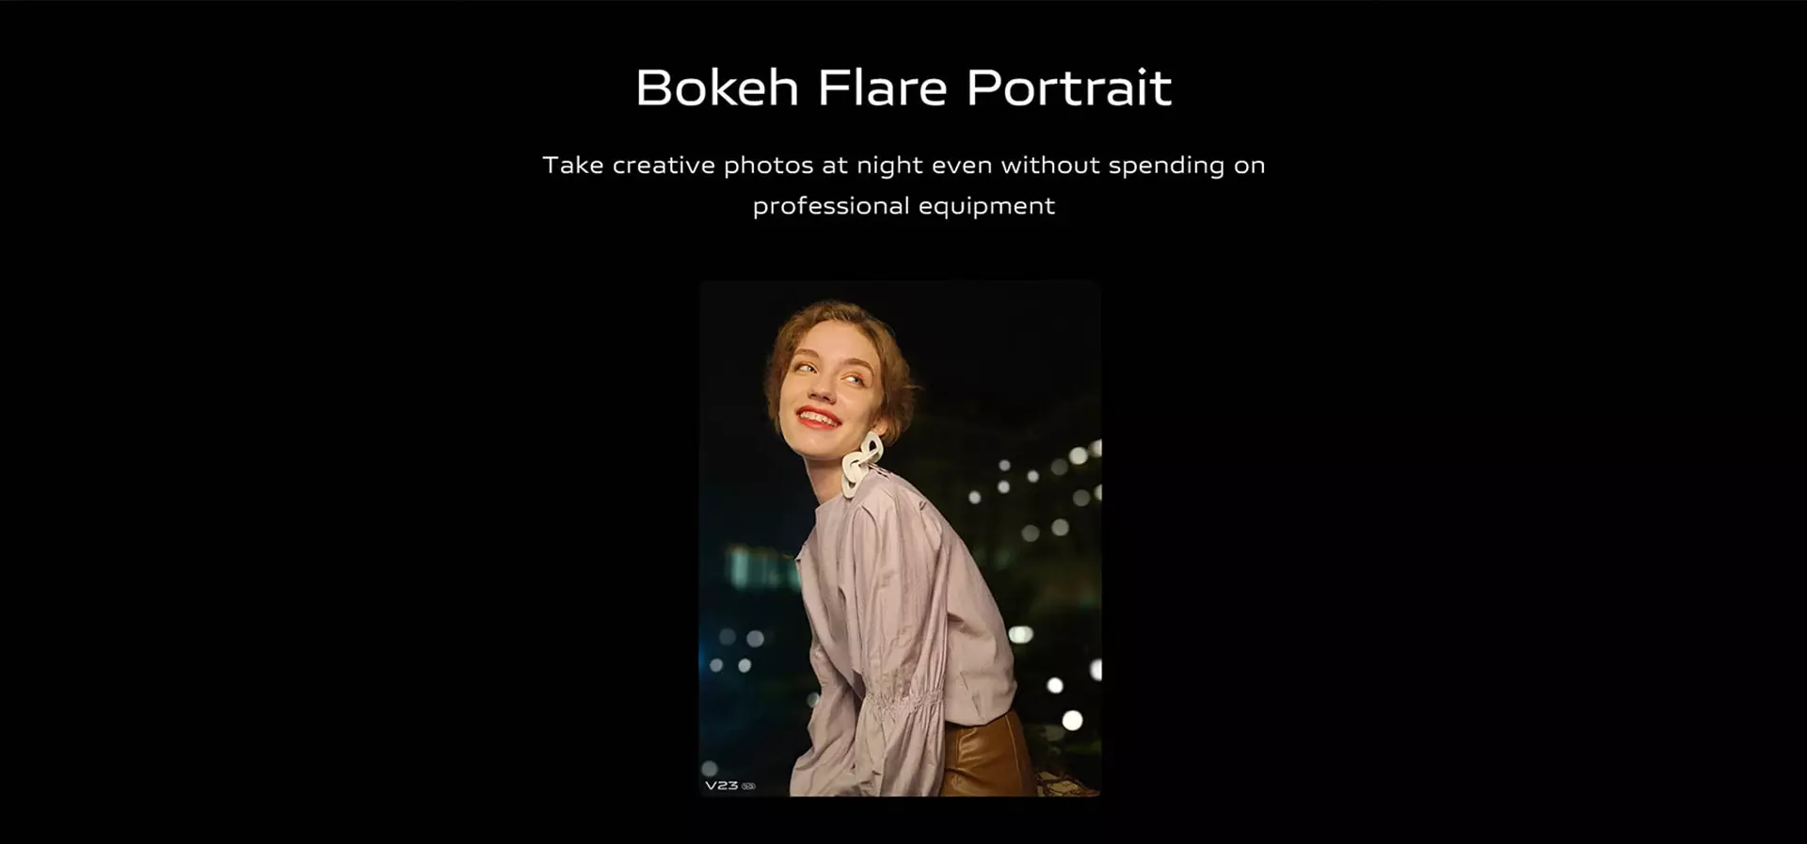Open the night portrait sample photo

point(900,538)
